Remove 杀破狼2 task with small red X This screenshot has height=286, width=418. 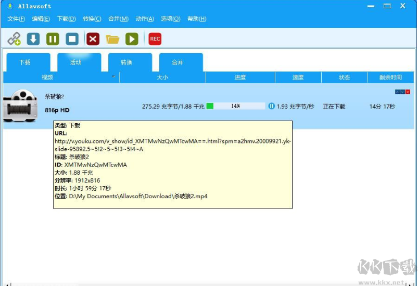[x=408, y=92]
